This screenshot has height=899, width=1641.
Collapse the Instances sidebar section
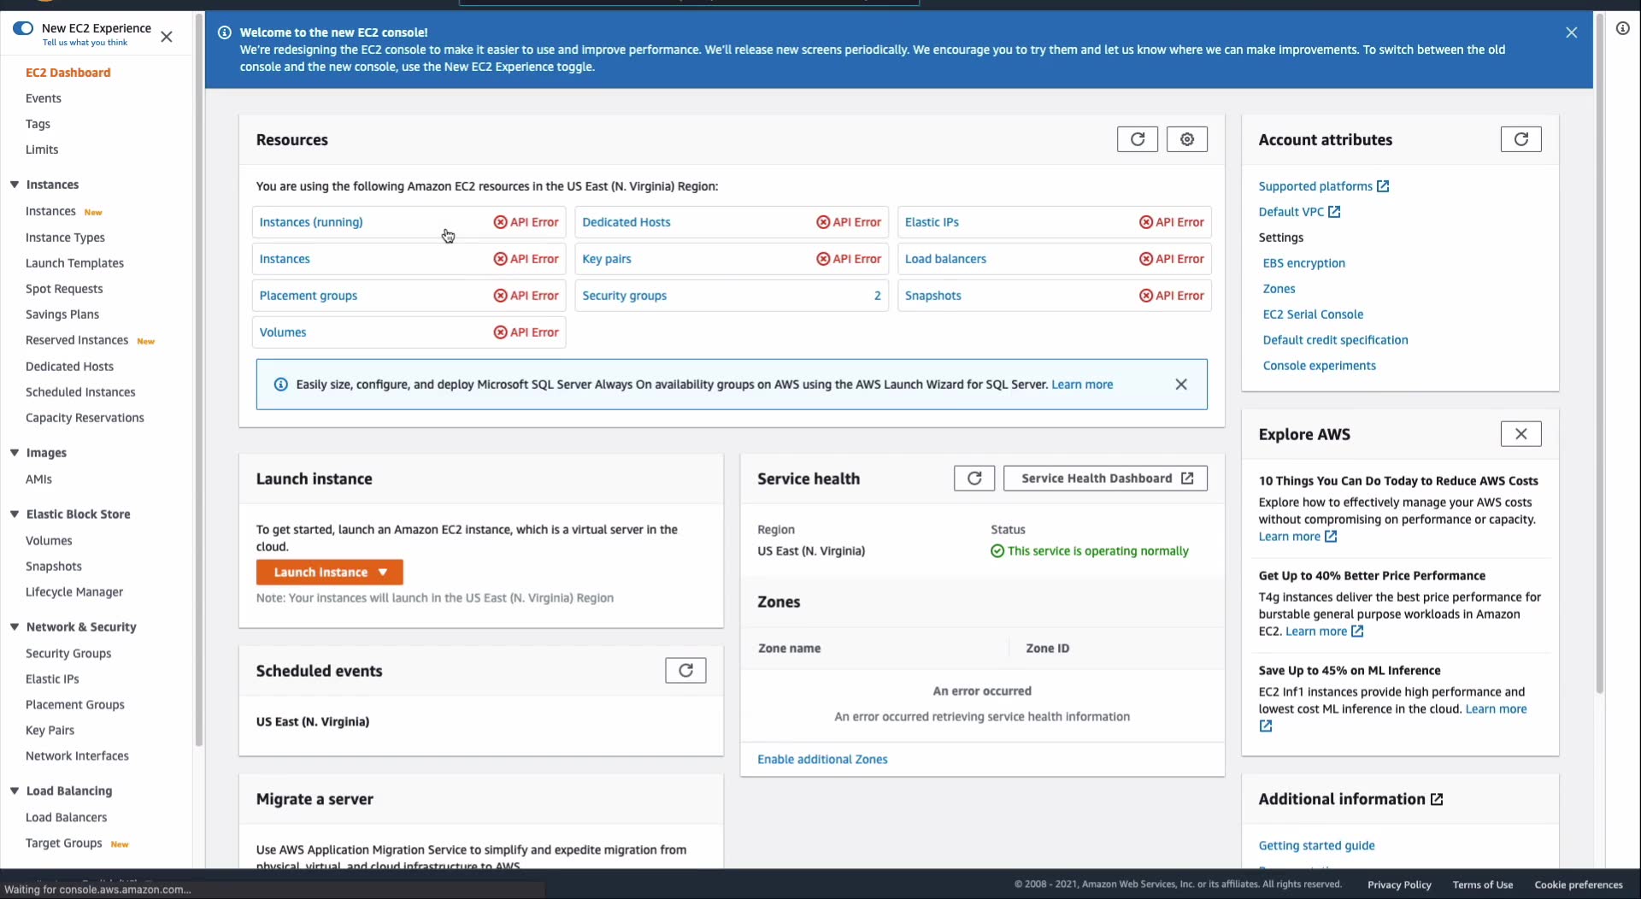coord(15,185)
